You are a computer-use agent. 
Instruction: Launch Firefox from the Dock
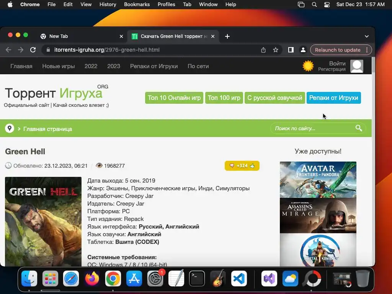92,279
